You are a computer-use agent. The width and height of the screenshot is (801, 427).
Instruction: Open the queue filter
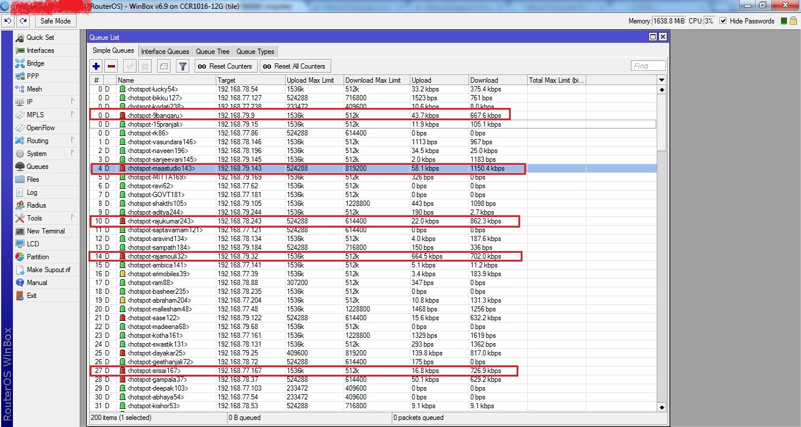(182, 66)
